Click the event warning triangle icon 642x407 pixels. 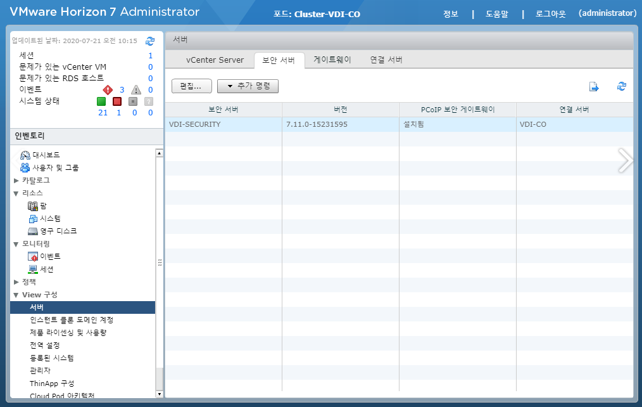(x=136, y=90)
